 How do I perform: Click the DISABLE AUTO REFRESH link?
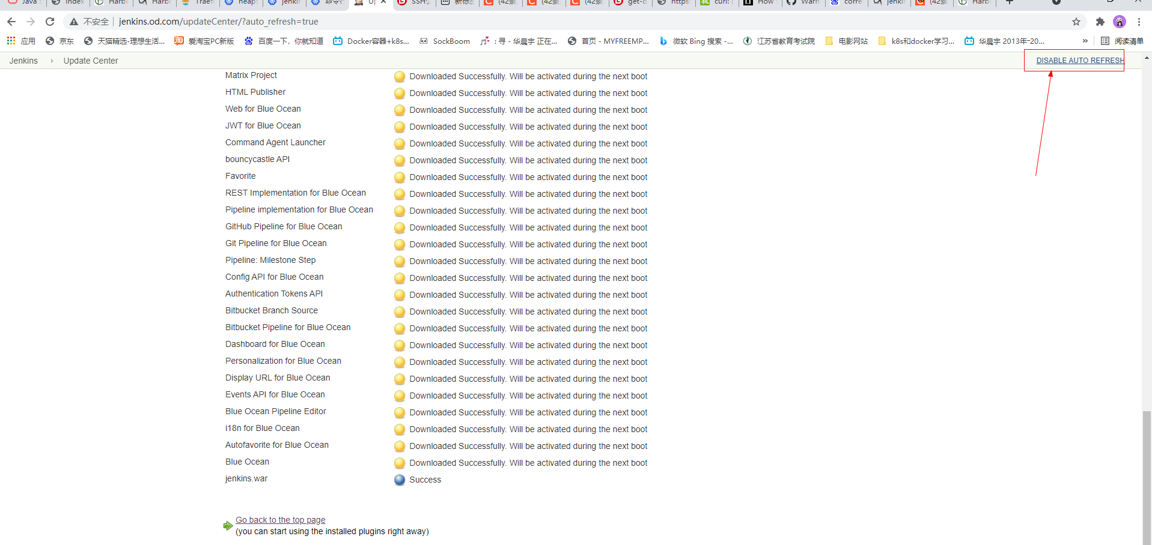(x=1080, y=61)
